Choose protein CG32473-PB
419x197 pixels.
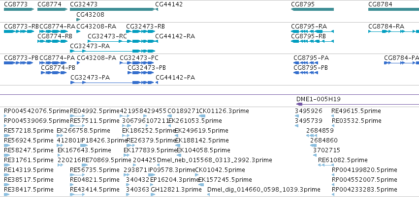pyautogui.click(x=140, y=73)
